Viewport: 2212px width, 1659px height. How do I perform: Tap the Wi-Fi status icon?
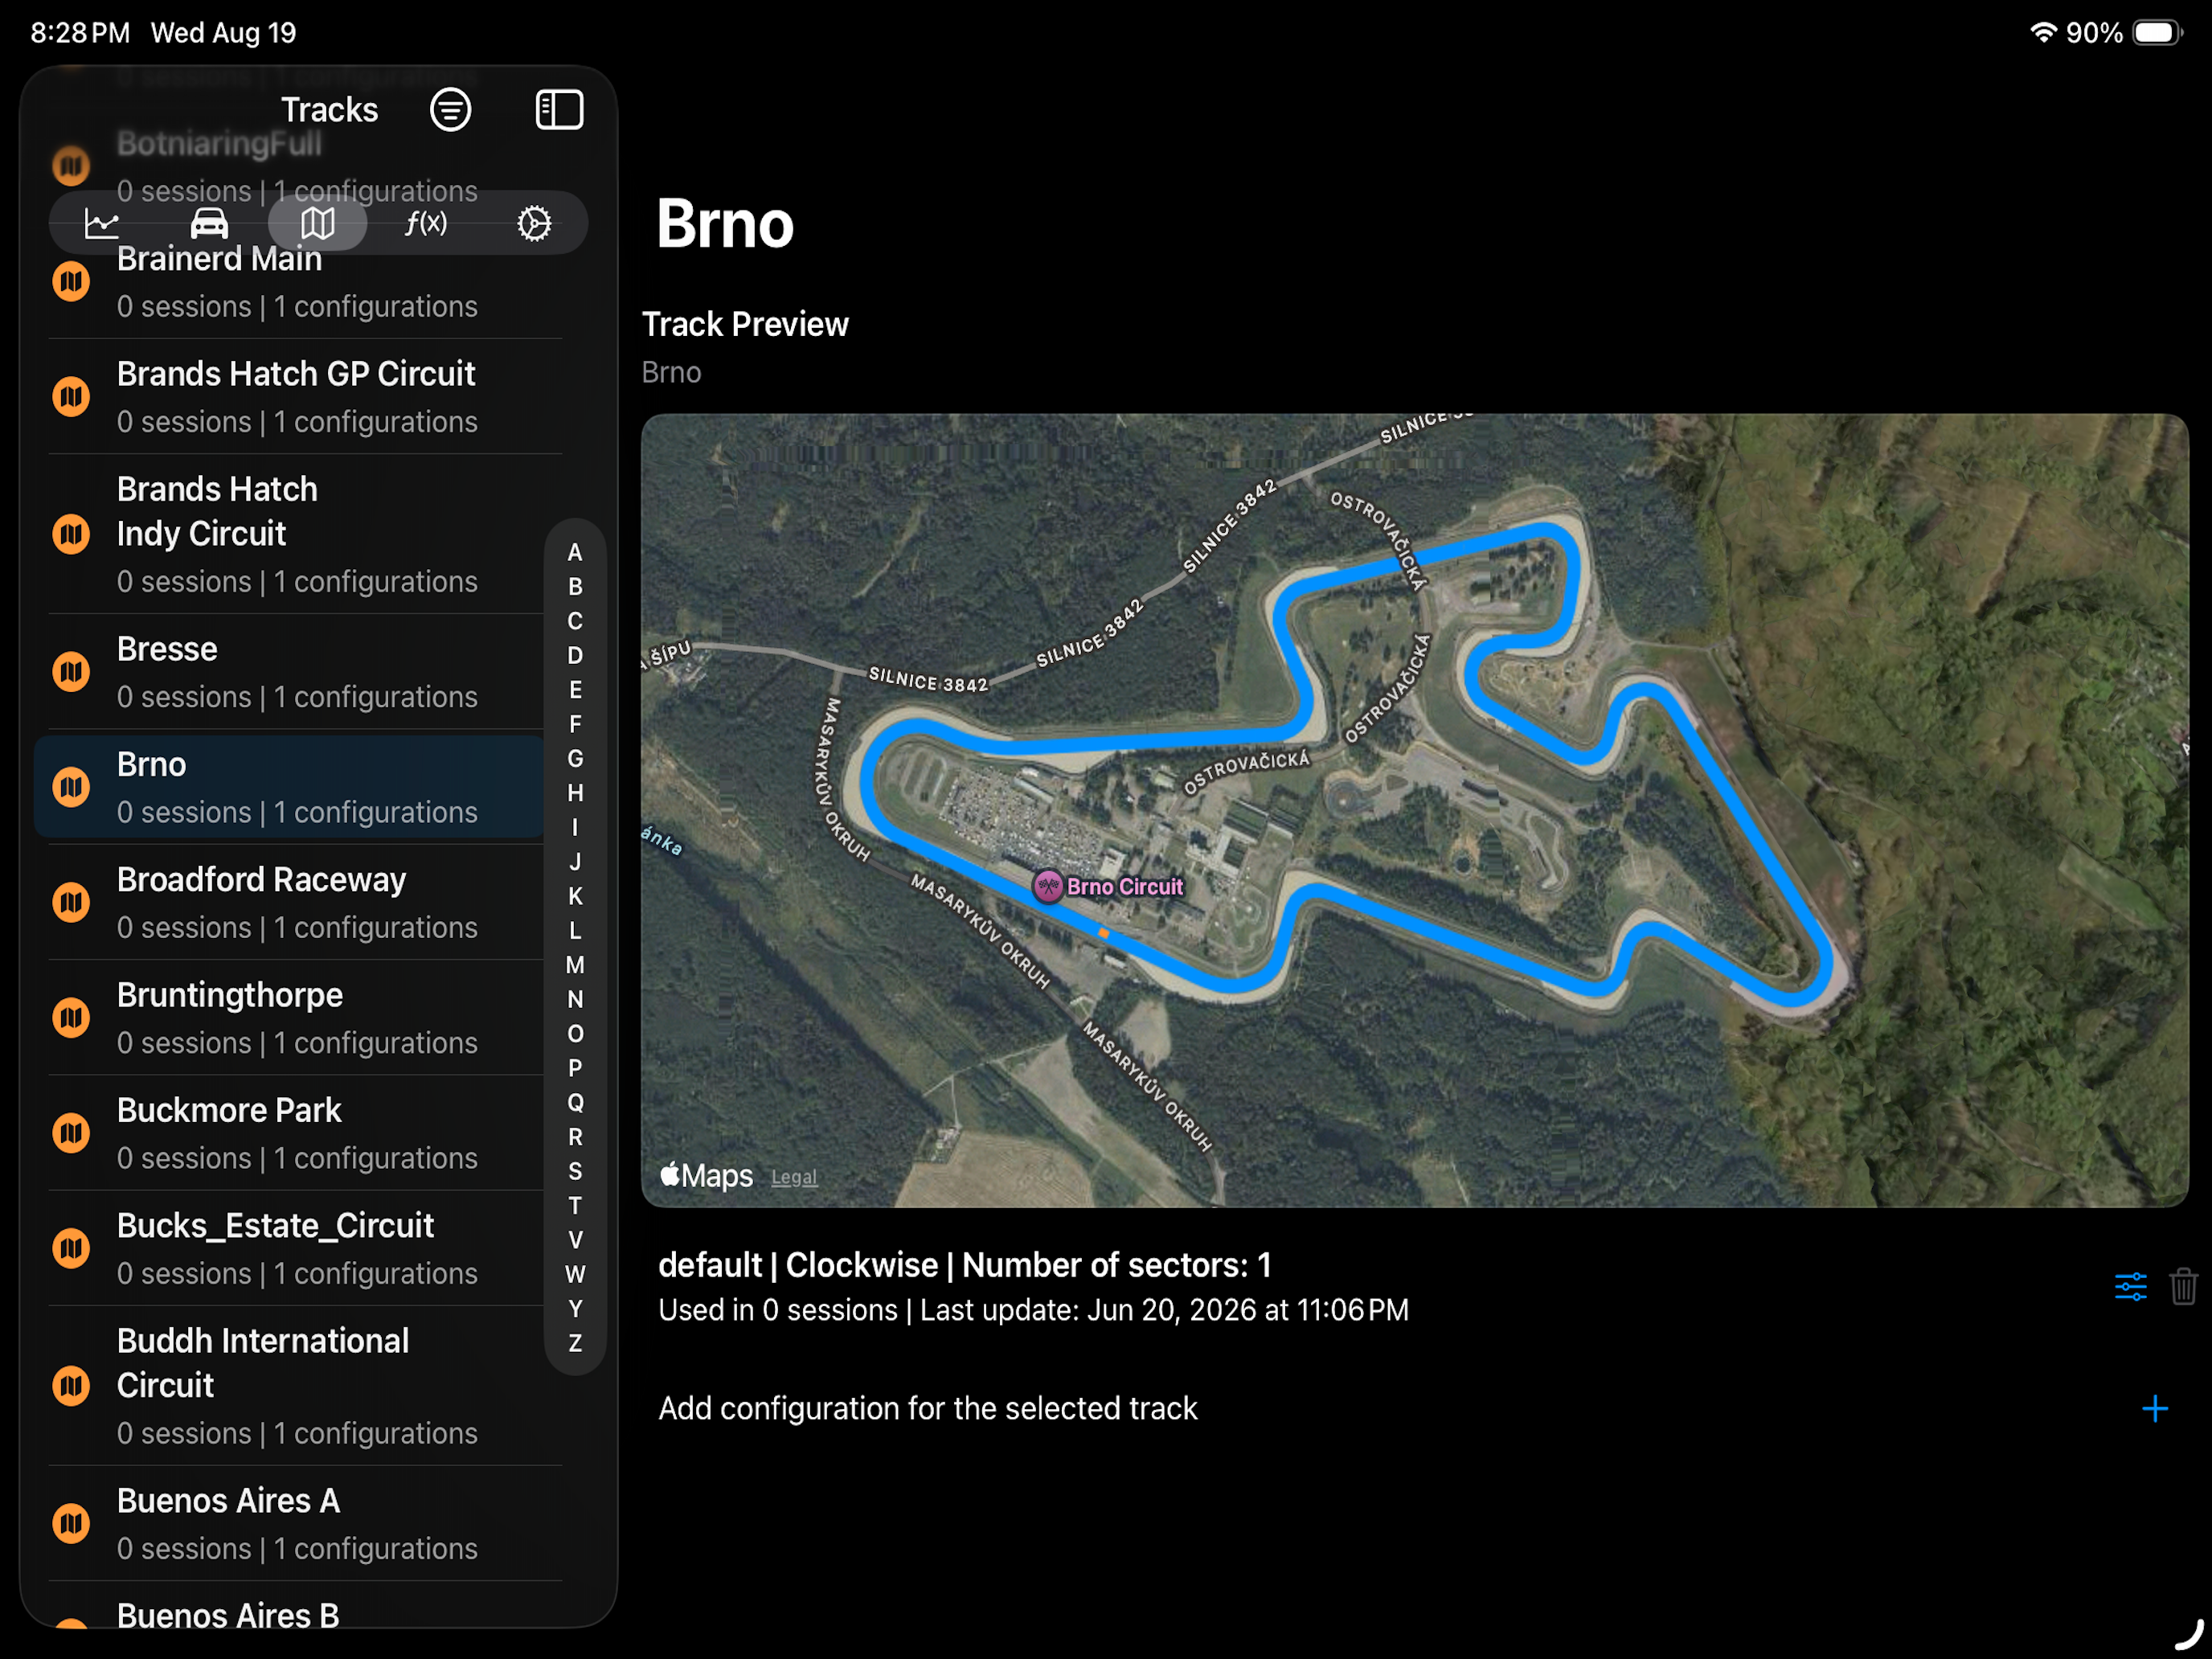(2043, 32)
